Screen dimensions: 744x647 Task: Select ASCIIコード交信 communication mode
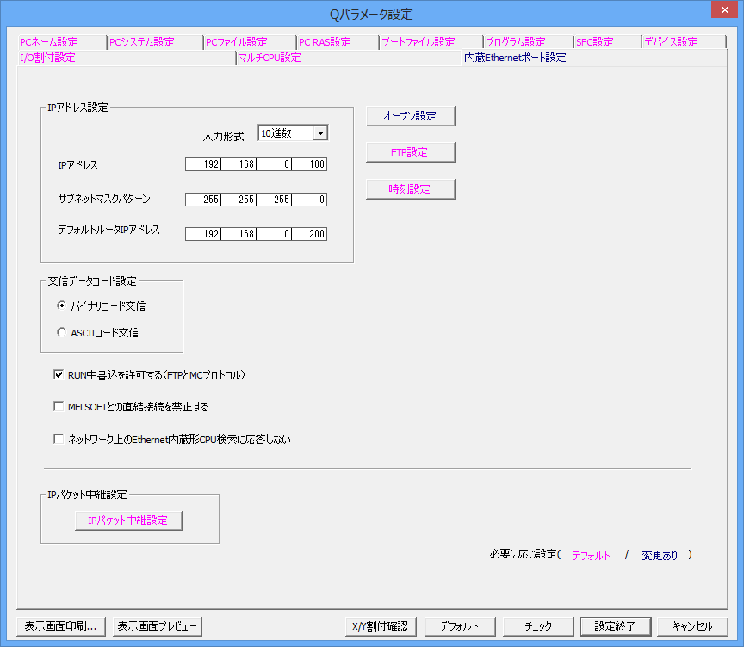coord(60,332)
